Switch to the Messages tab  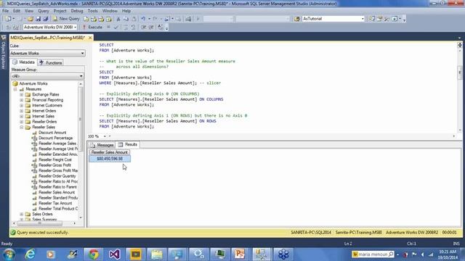102,145
